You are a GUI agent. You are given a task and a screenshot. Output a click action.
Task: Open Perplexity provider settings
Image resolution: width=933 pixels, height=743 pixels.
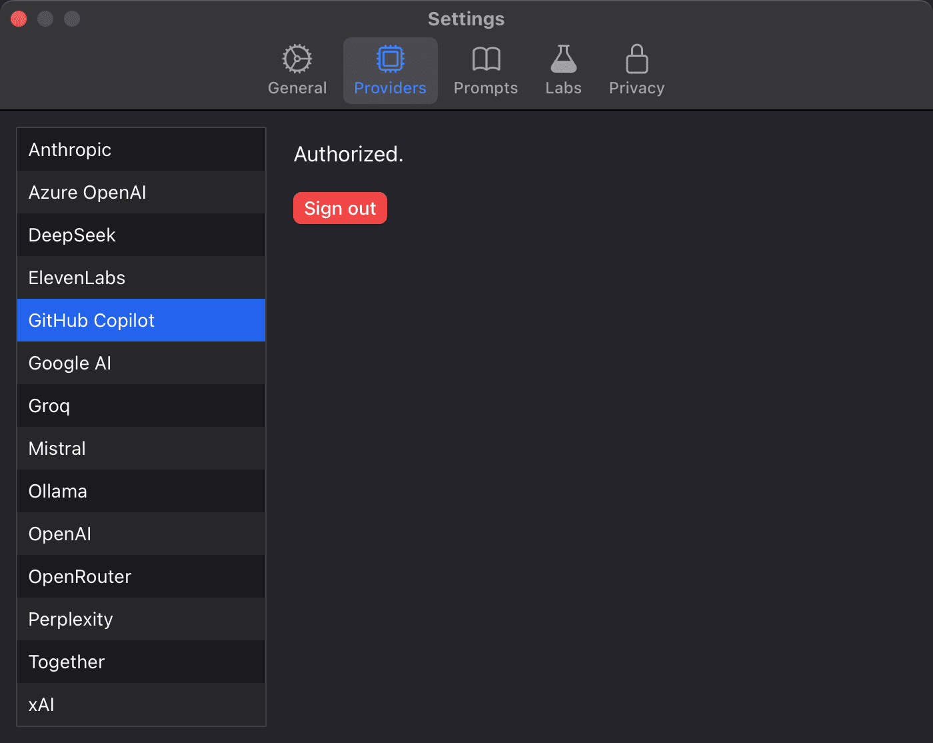[x=141, y=619]
